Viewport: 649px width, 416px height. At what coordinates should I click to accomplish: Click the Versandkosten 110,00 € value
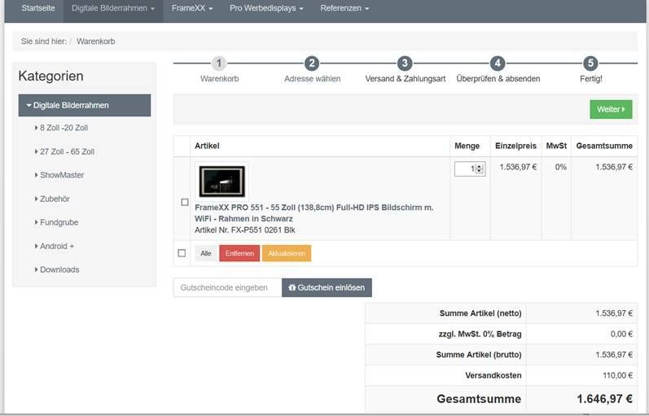(x=617, y=375)
